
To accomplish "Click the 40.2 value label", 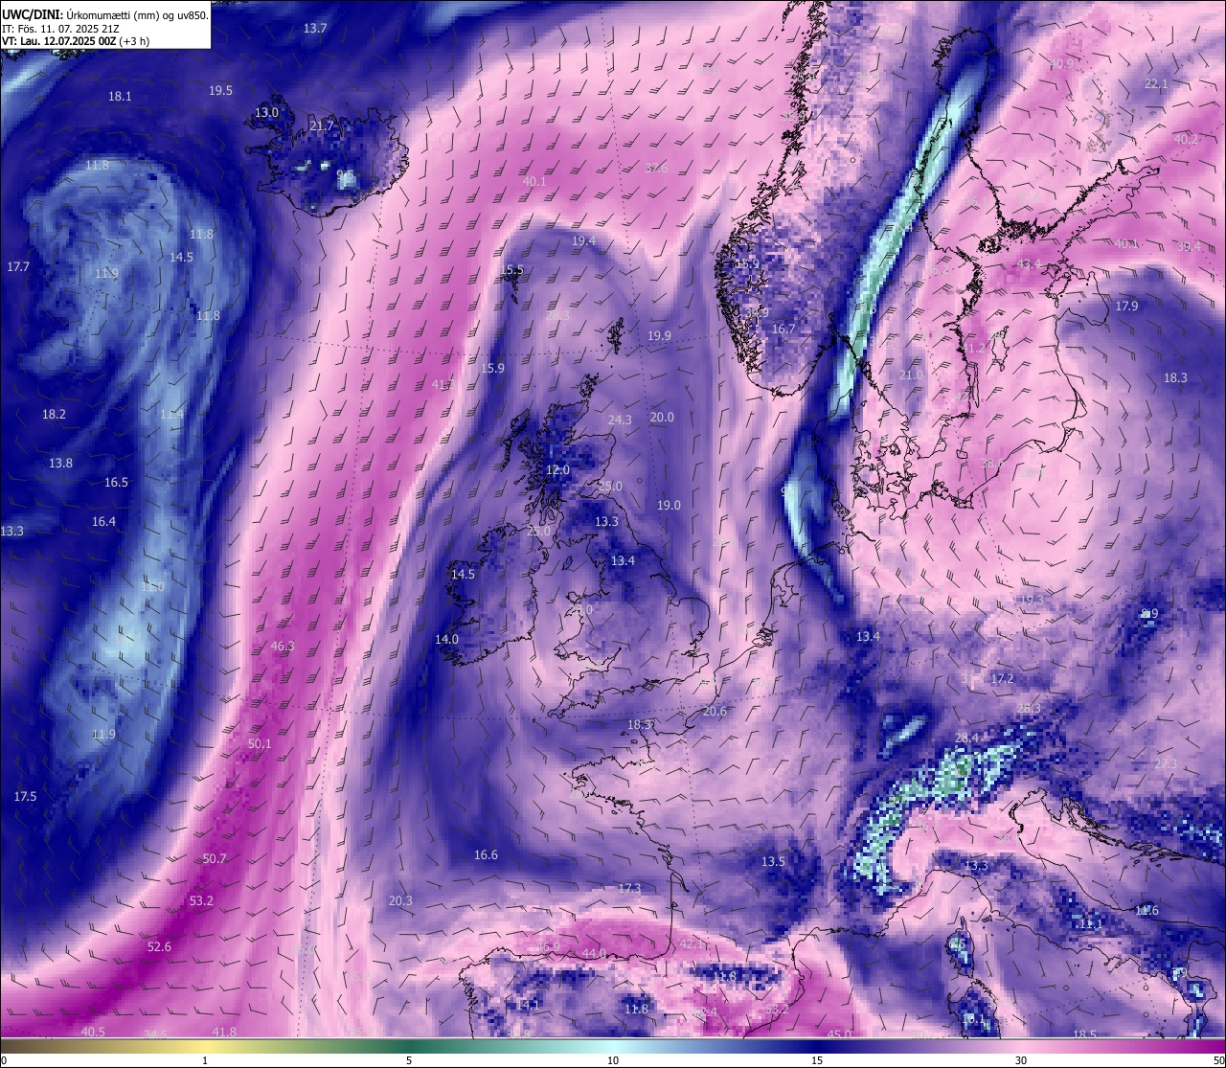I will point(1186,140).
